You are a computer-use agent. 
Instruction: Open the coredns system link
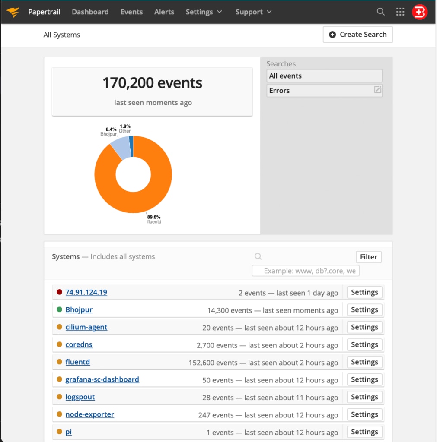pos(79,345)
